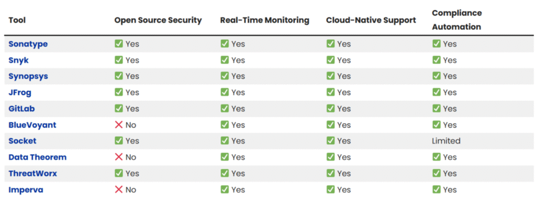
Task: Select 'Yes' under Cloud-Native Support for GitLab
Action: 344,109
